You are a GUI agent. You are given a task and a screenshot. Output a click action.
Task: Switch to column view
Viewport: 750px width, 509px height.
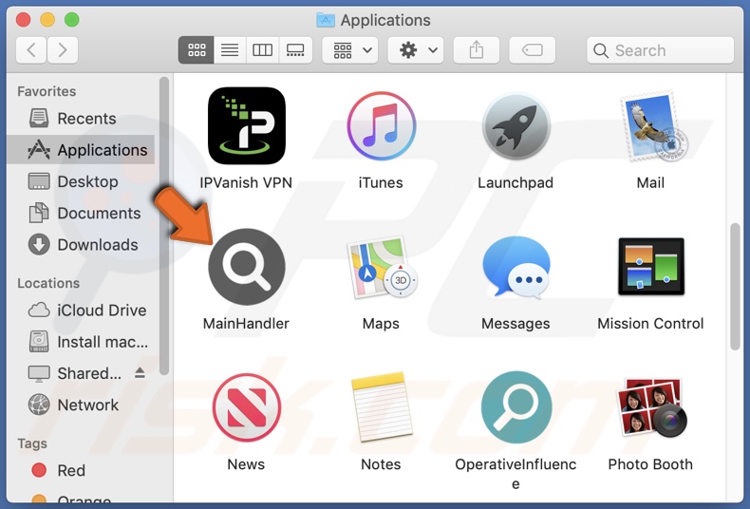[262, 49]
